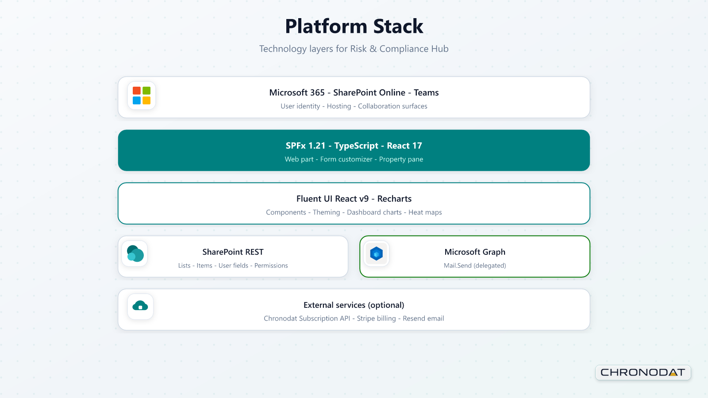This screenshot has width=708, height=398.
Task: Select 'External services (optional)' heading
Action: [x=354, y=305]
